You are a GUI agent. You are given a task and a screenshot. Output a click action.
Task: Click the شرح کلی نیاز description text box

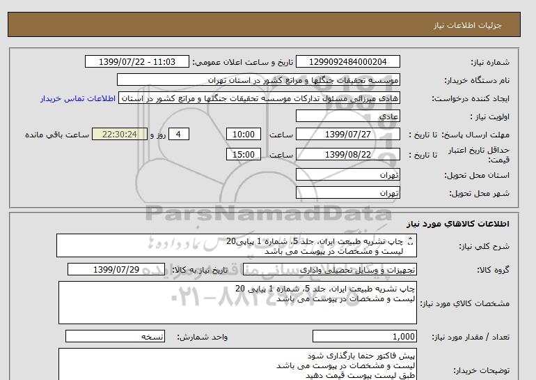(x=237, y=246)
